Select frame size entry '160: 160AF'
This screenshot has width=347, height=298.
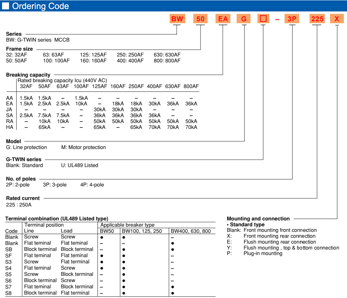[93, 61]
